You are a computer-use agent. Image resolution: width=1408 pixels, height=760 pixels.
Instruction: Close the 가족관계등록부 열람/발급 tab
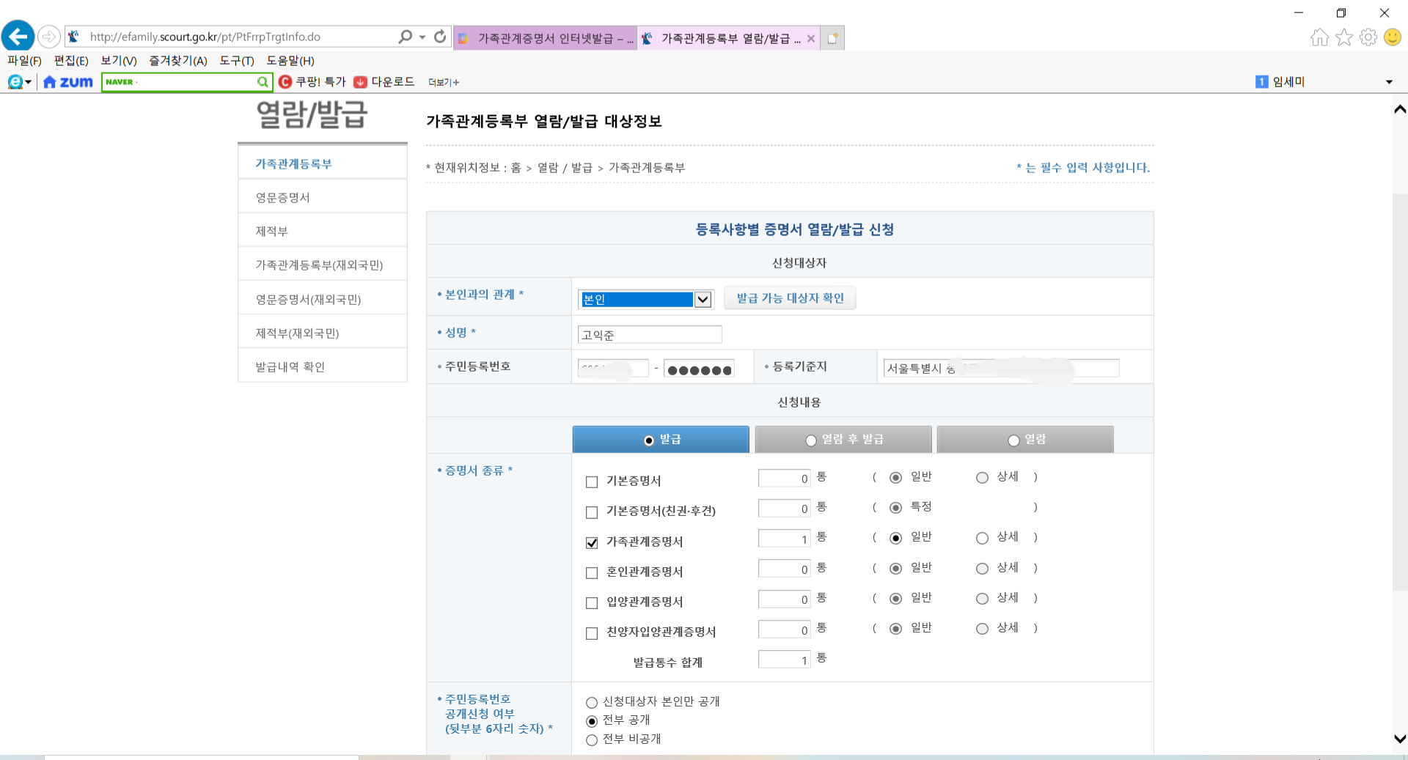point(810,39)
